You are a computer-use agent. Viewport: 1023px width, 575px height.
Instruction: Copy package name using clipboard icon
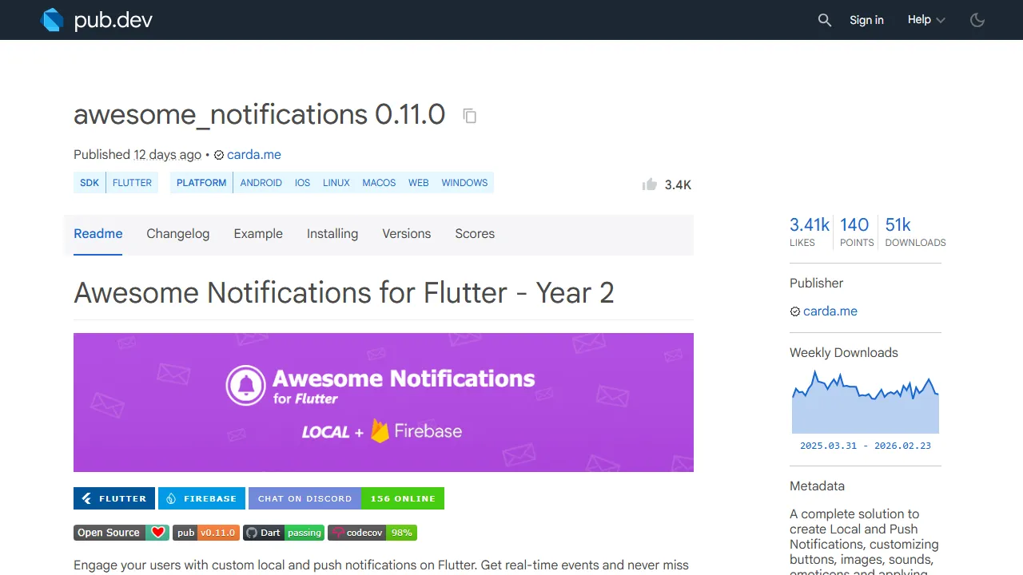[469, 116]
